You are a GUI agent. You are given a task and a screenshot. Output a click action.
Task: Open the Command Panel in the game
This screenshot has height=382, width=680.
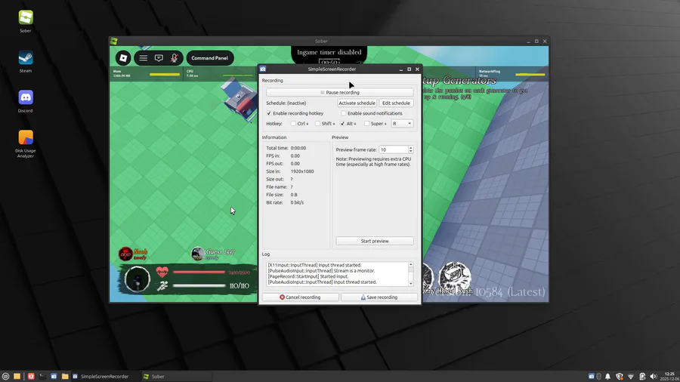[x=209, y=58]
